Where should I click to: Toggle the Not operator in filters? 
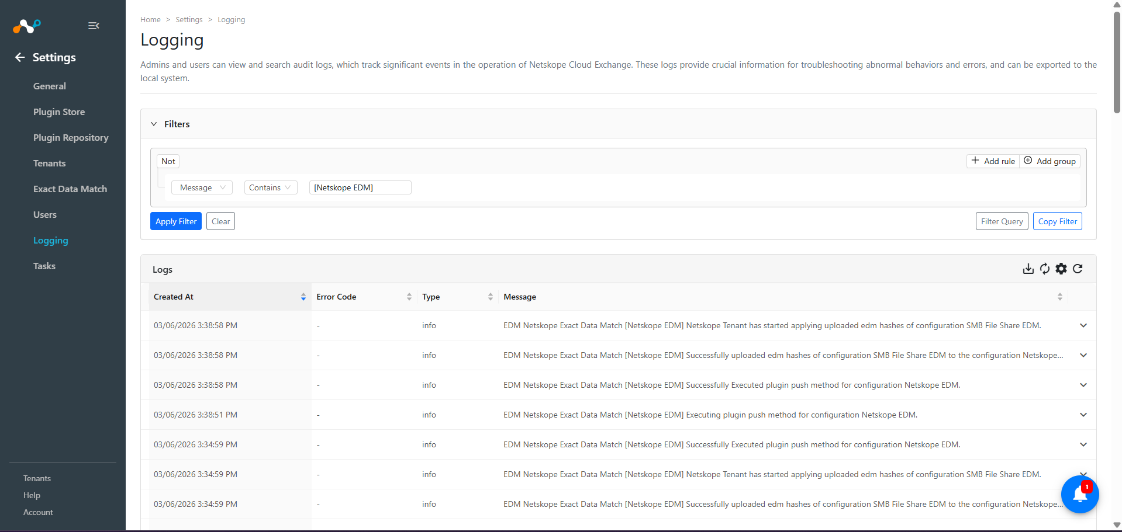168,161
